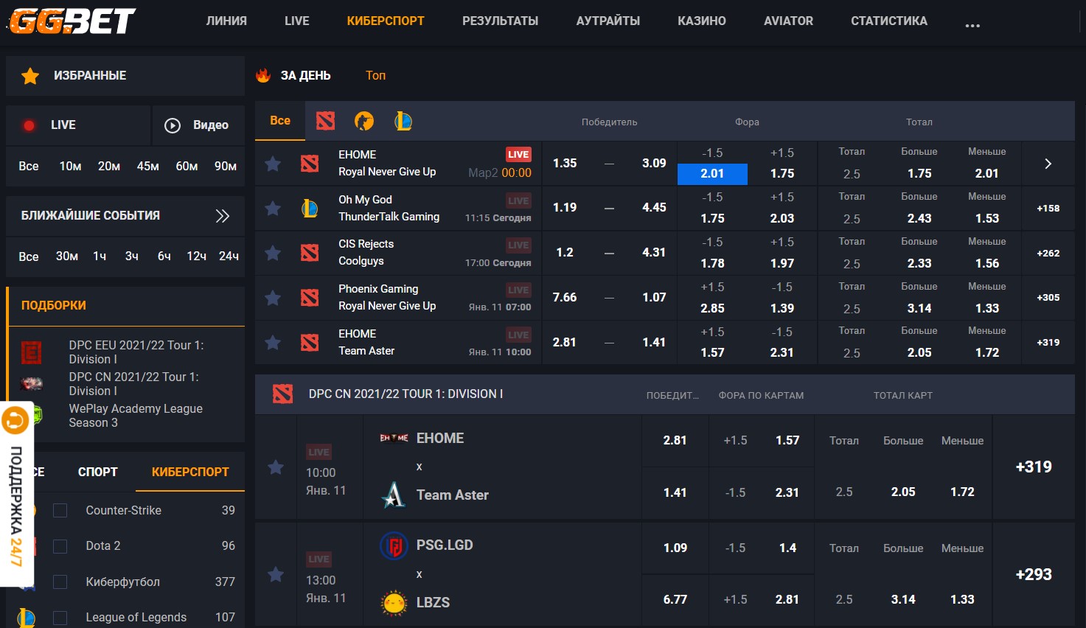This screenshot has height=628, width=1086.
Task: Favorite the Oh My God vs ThunderTalk match
Action: (x=273, y=209)
